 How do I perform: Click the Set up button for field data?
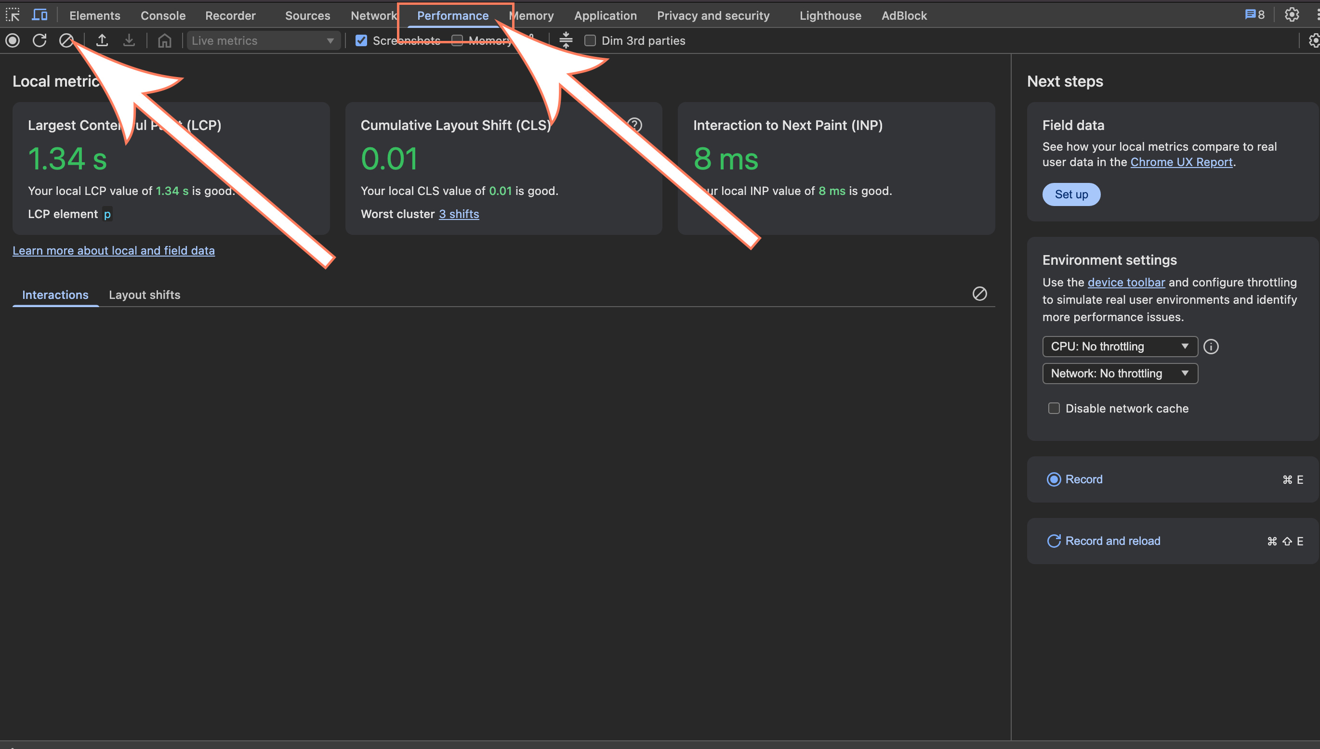pyautogui.click(x=1071, y=194)
